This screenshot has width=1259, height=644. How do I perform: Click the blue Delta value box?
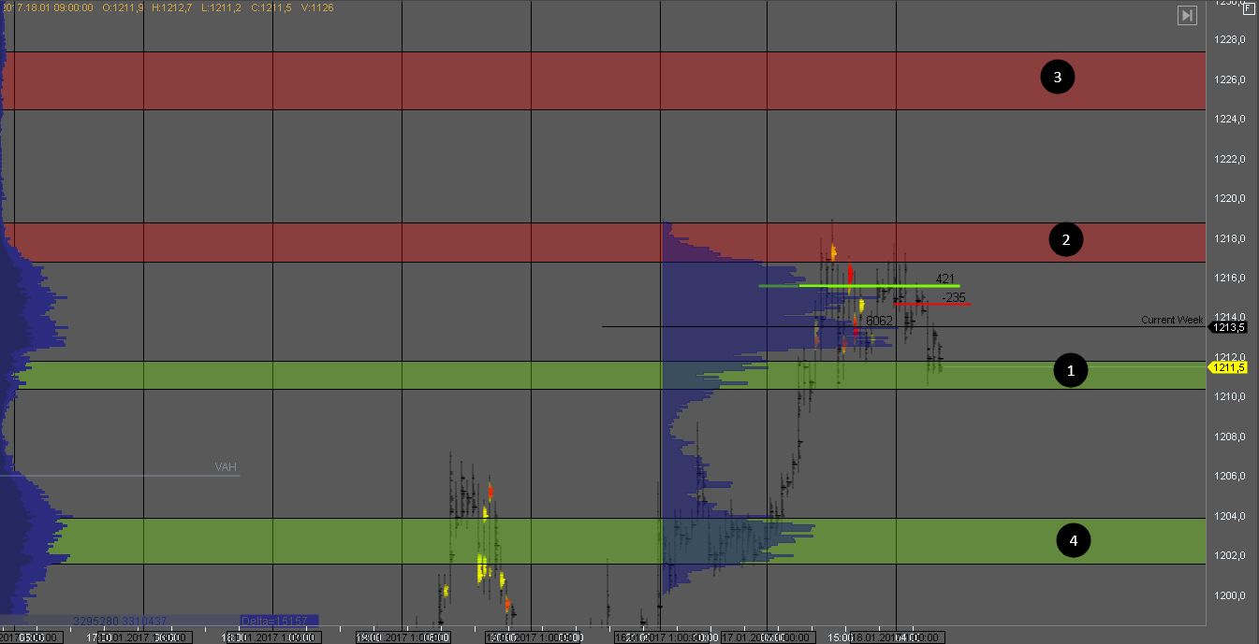[278, 620]
